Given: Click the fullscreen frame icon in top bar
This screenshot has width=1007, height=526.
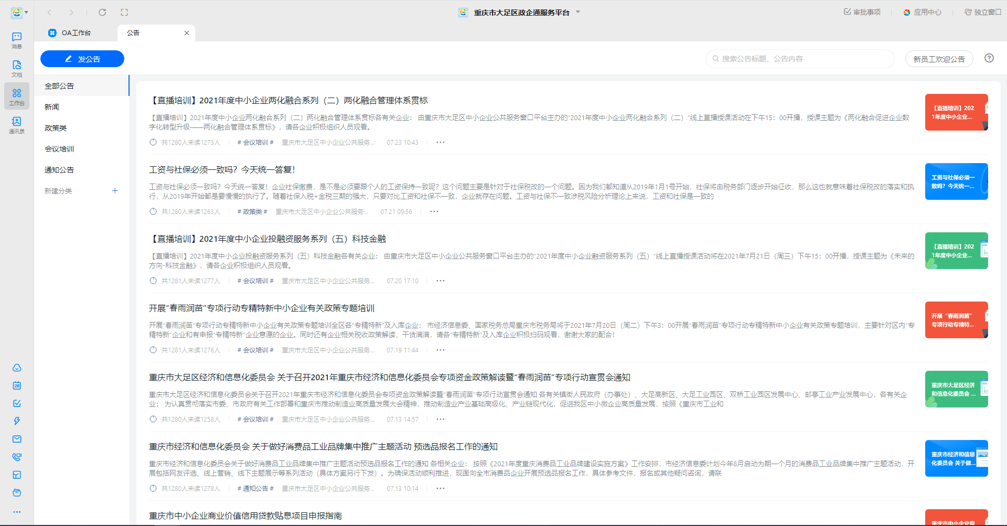Looking at the screenshot, I should 124,12.
